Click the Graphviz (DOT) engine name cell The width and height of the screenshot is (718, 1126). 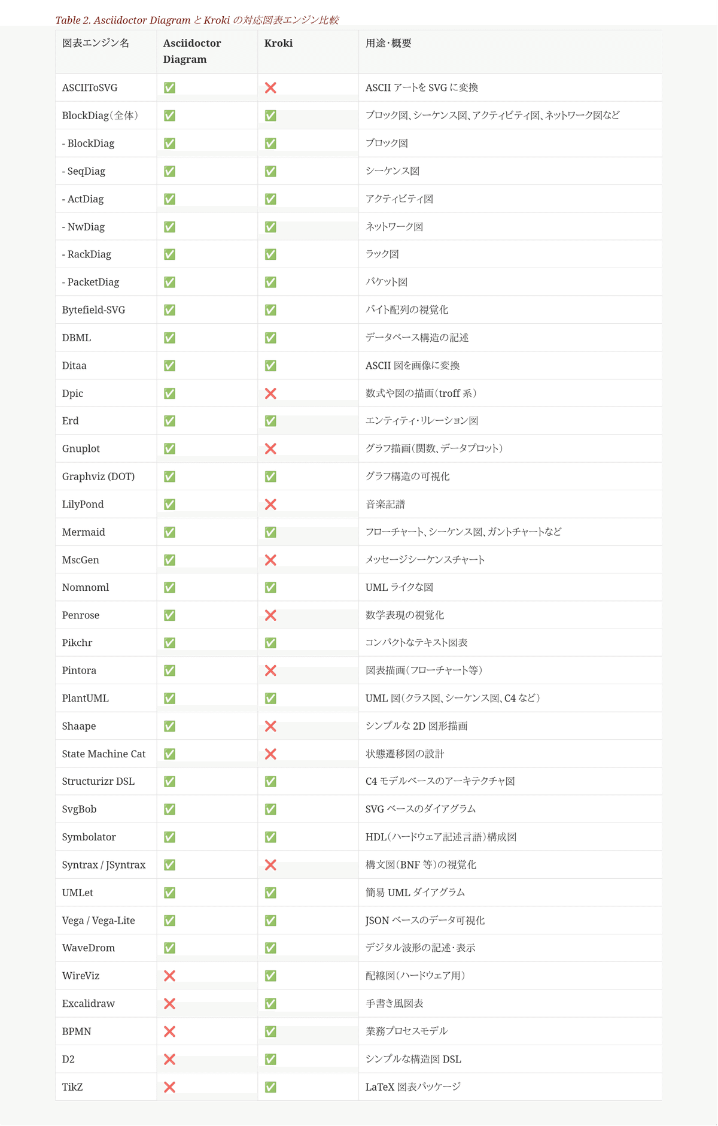(x=98, y=476)
